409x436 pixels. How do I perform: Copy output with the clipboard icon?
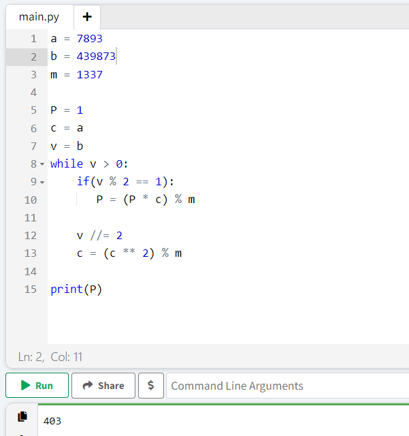[x=22, y=416]
